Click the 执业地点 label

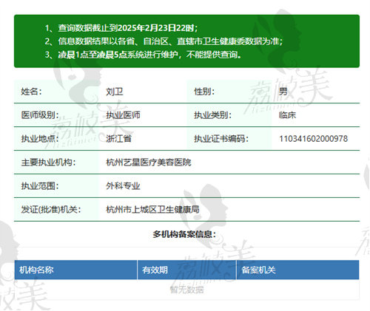click(x=40, y=139)
